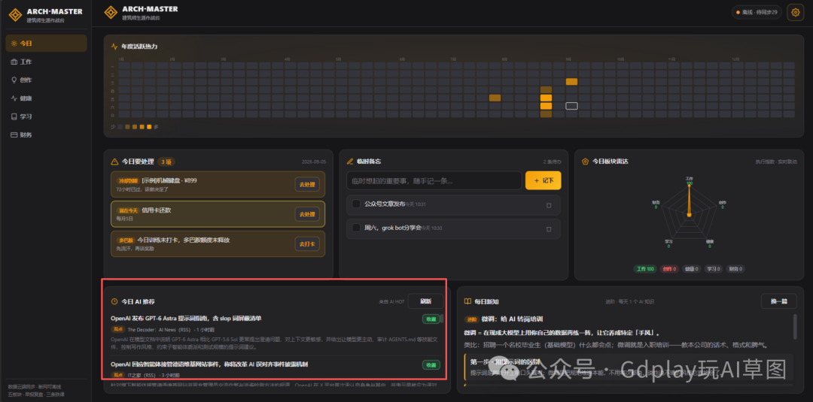Open the OpenAI 回应智能体接管 article title
The height and width of the screenshot is (402, 813).
(209, 364)
